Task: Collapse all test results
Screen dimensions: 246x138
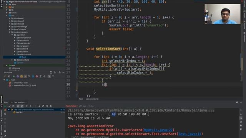Action: pos(31,106)
